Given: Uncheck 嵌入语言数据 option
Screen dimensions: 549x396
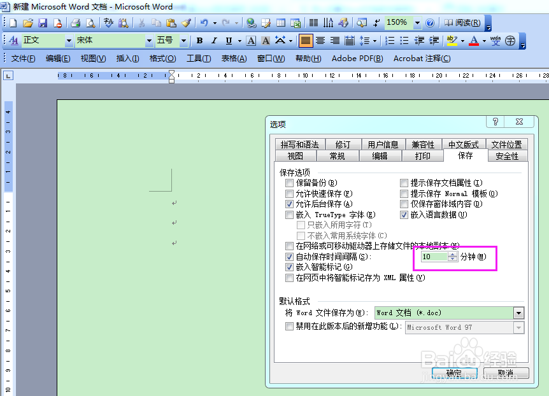Looking at the screenshot, I should (404, 215).
